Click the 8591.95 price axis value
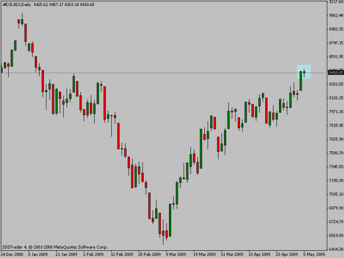Viewport: 344px width, 258px height. point(336,57)
